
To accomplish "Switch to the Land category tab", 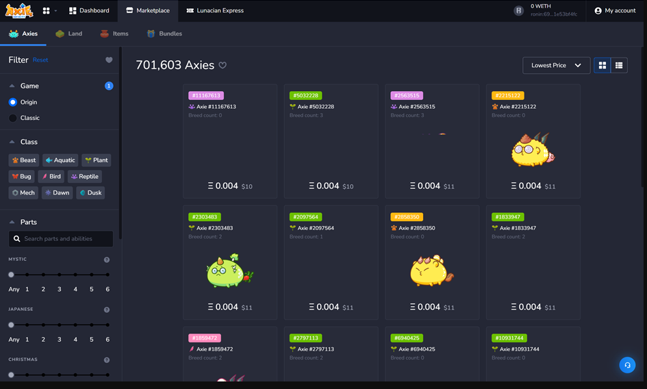I will [x=69, y=34].
